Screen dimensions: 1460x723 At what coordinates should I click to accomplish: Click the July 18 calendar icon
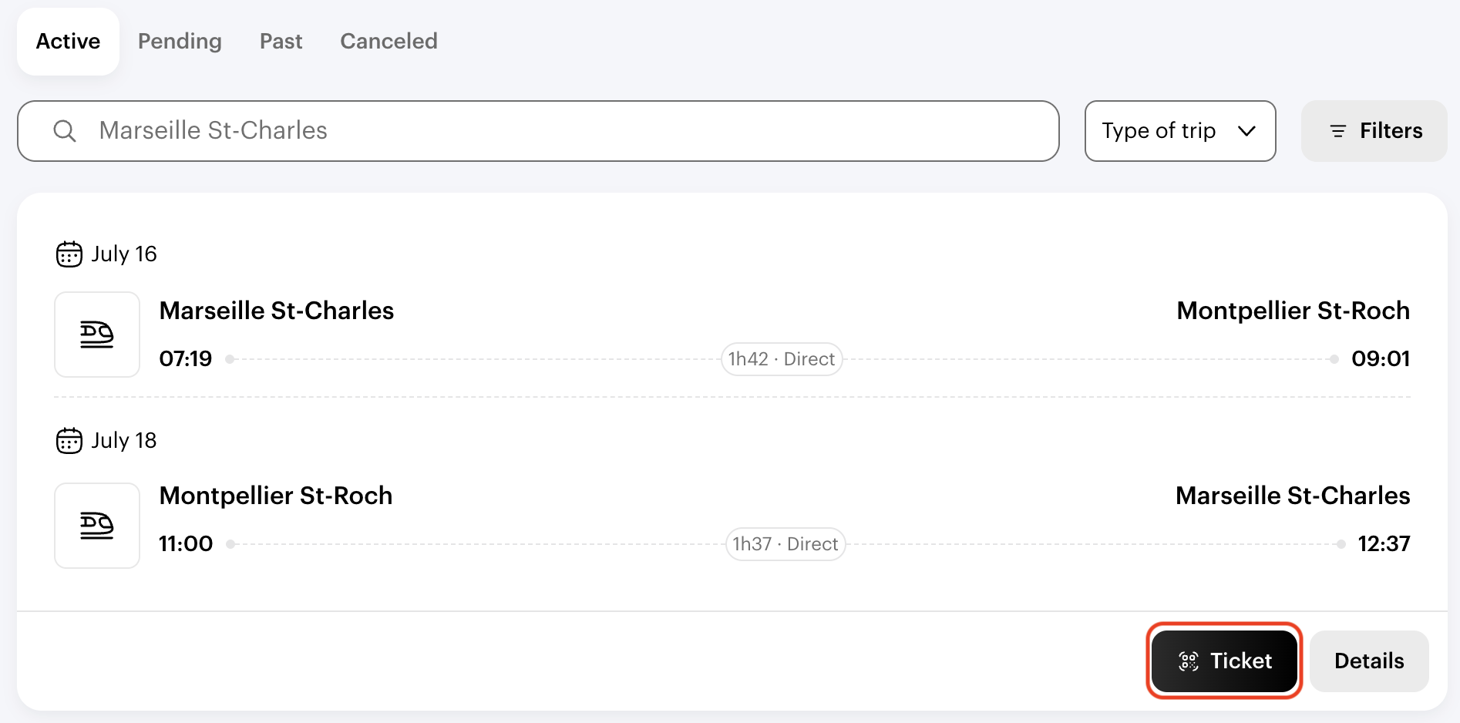tap(69, 440)
